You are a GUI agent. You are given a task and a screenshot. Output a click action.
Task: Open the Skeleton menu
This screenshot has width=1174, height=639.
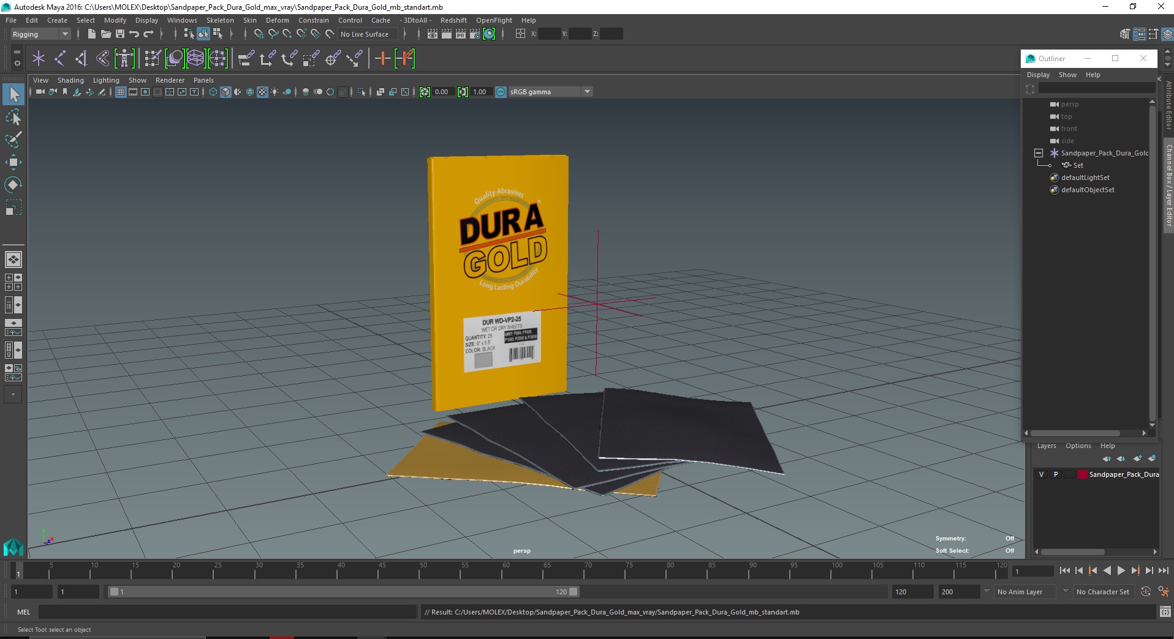click(220, 20)
